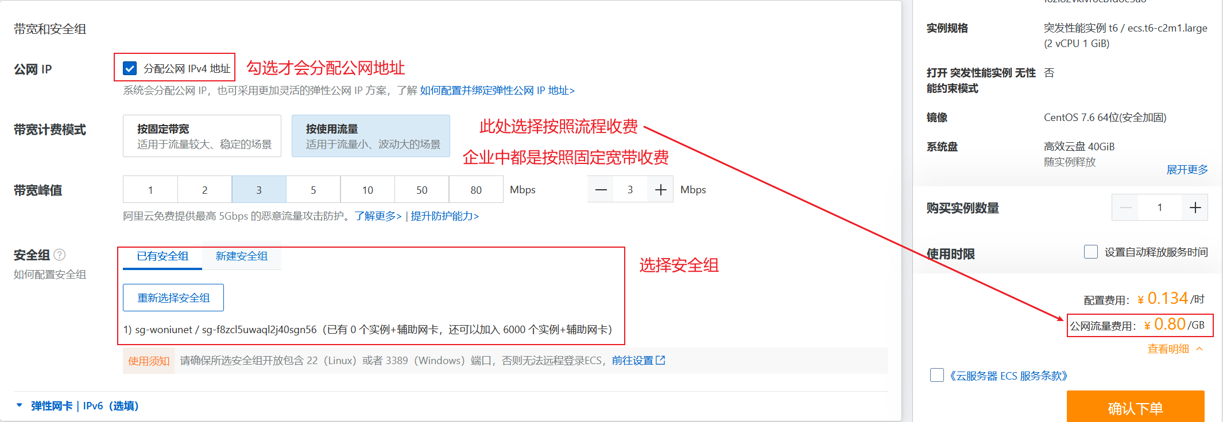
Task: Click the bandwidth Mbps value field
Action: tap(630, 190)
